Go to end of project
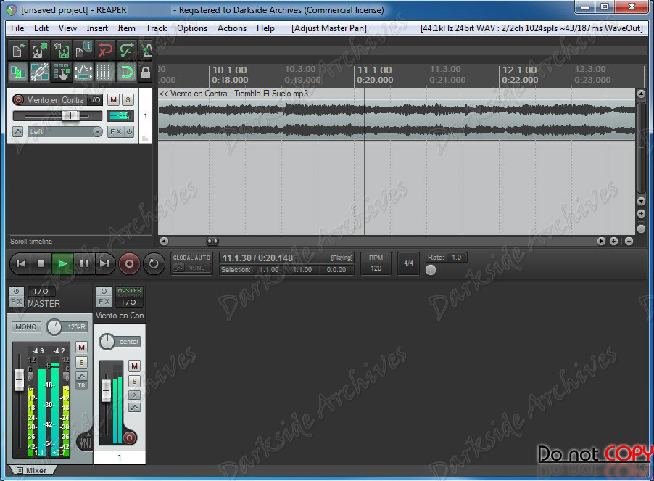This screenshot has height=481, width=654. pyautogui.click(x=104, y=263)
